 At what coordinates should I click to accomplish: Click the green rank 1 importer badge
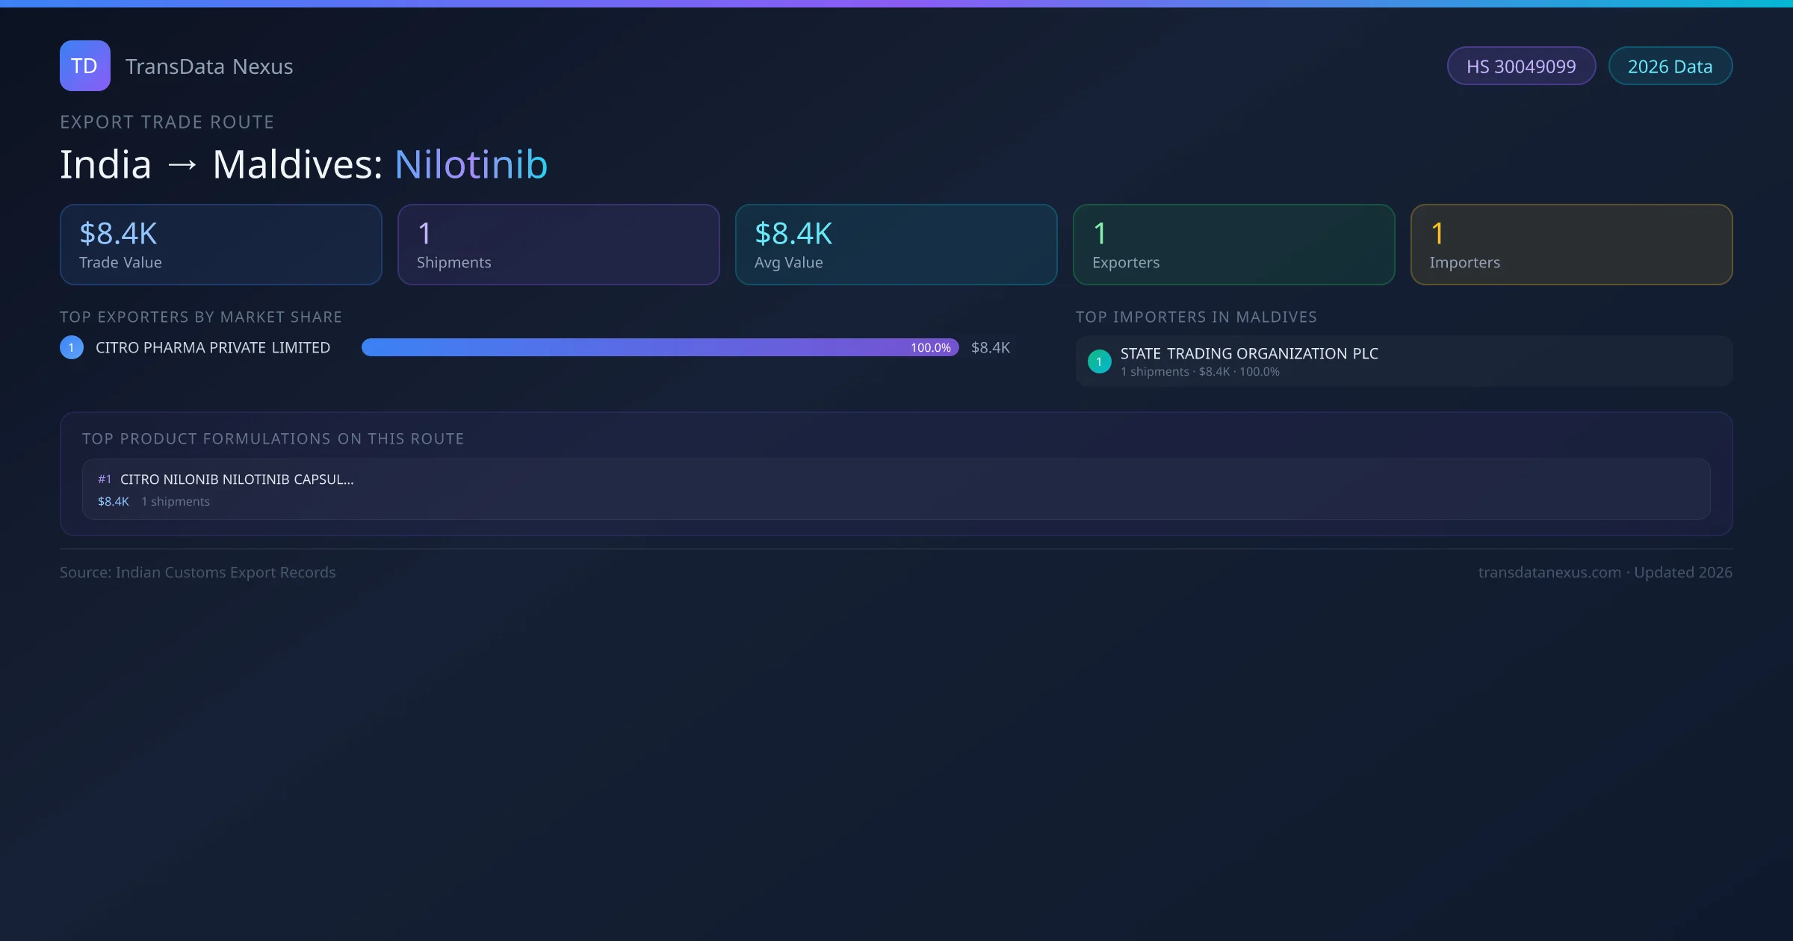1099,361
